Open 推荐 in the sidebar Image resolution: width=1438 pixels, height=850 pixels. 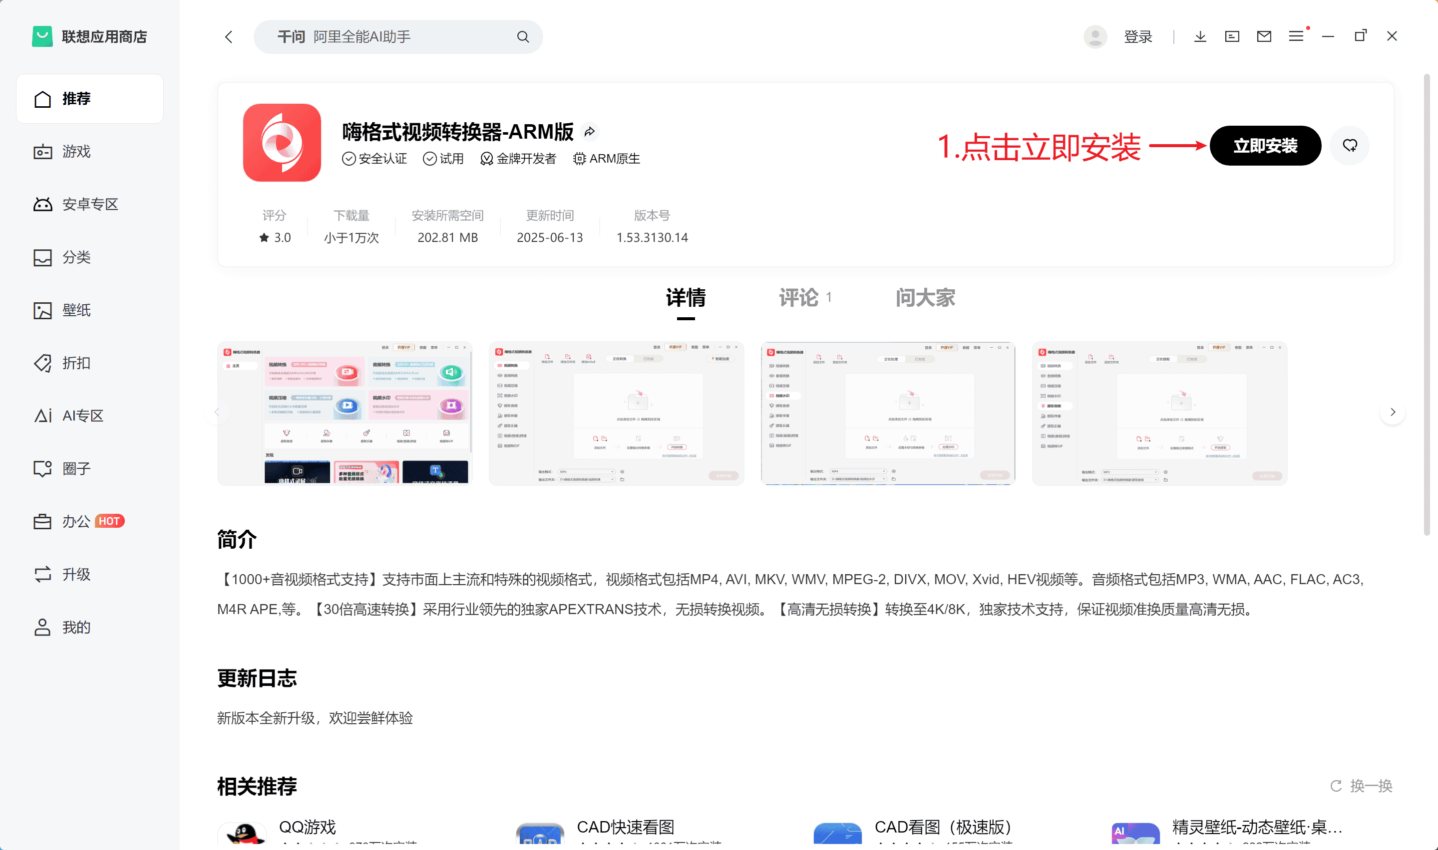90,98
